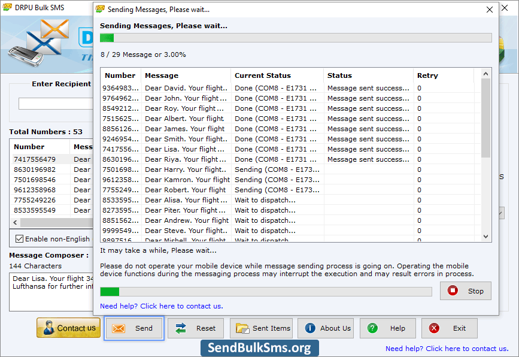The width and height of the screenshot is (519, 357).
Task: Click the down arrow of the message list scrollbar
Action: 485,237
